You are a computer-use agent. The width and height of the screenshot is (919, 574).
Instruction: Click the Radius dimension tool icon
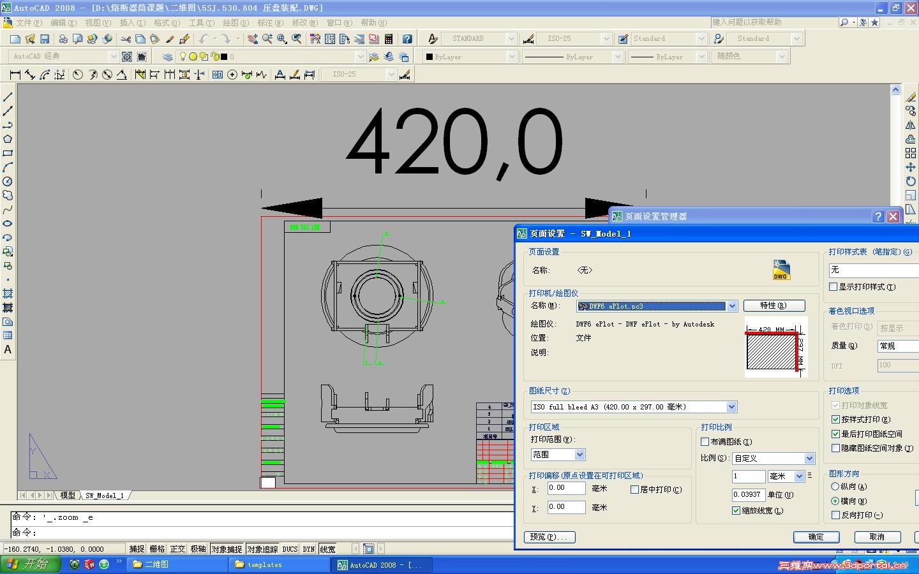(78, 75)
